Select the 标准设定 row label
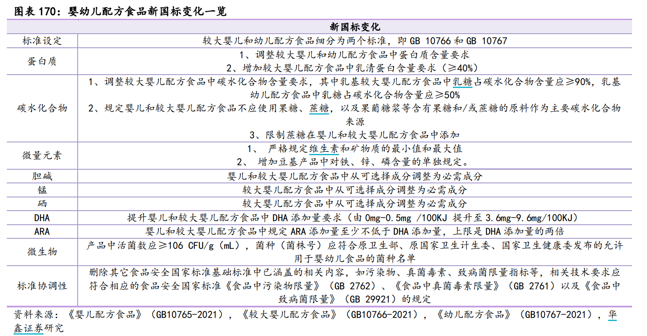 click(41, 41)
